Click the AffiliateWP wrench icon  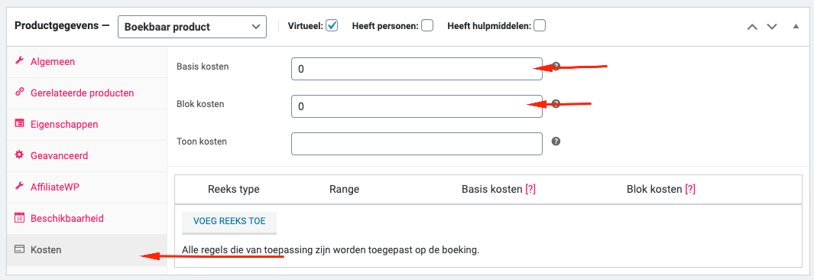point(19,187)
